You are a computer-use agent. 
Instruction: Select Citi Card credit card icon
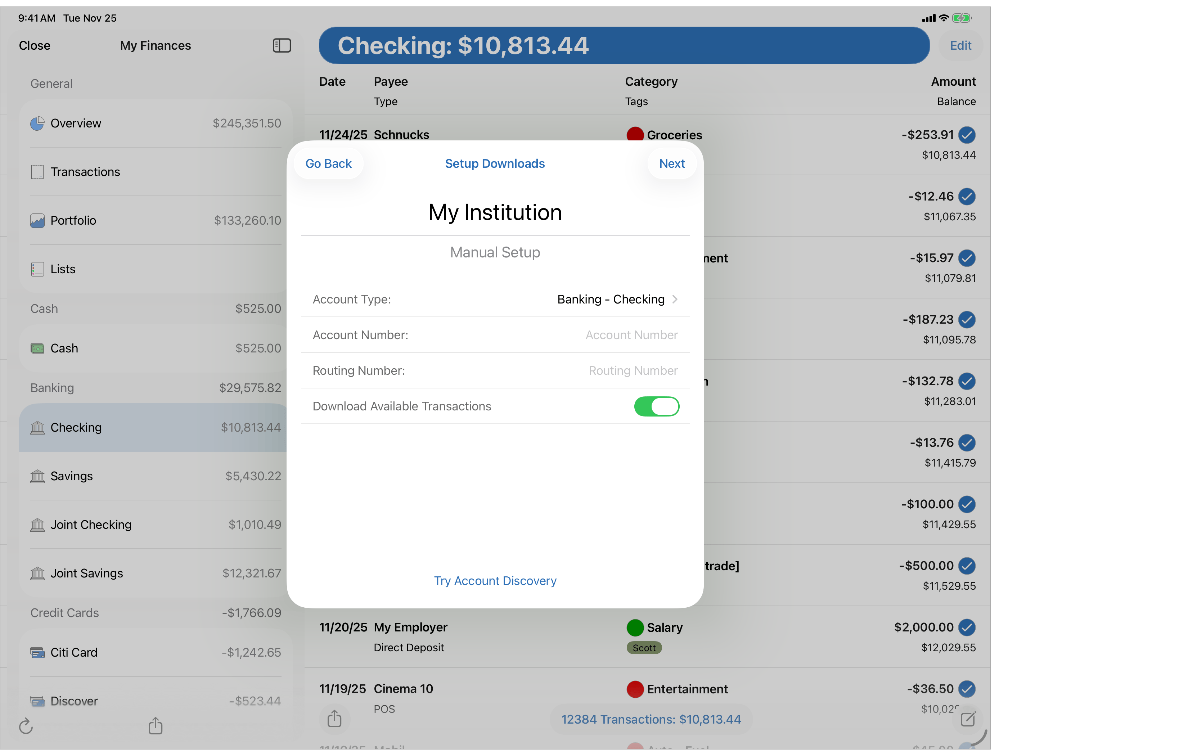[37, 652]
